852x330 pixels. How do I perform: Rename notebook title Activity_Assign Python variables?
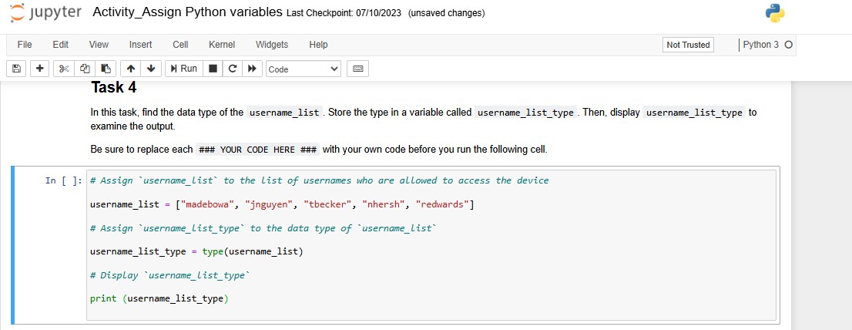187,12
